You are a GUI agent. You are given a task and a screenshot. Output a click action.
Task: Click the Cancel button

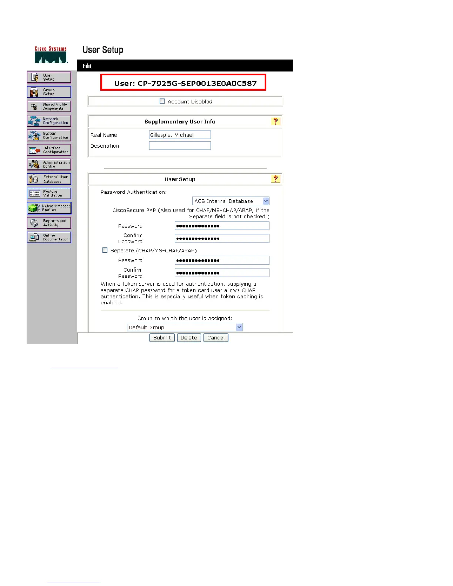click(x=216, y=338)
